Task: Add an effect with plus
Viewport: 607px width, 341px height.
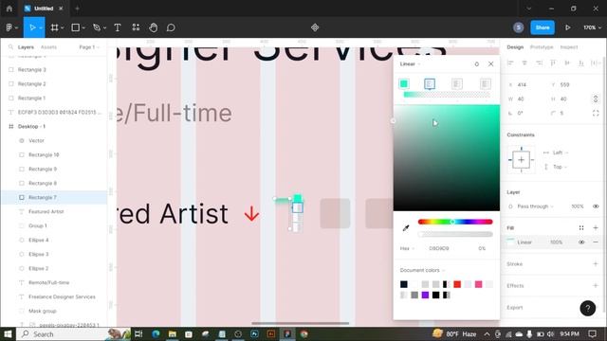Action: click(x=596, y=285)
